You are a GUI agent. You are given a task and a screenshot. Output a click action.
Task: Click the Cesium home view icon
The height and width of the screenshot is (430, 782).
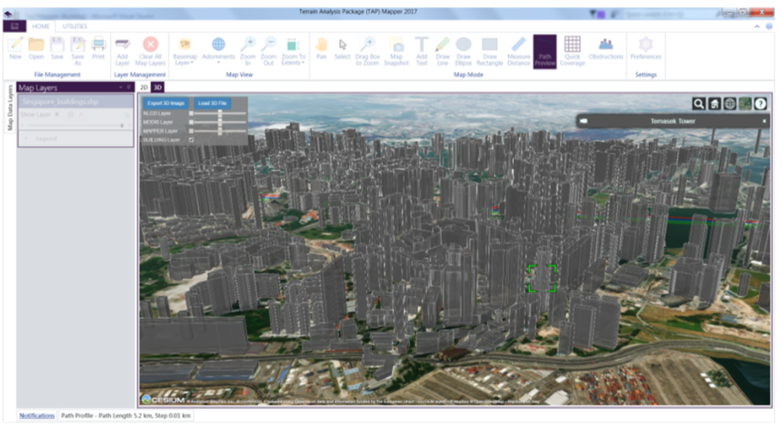[714, 104]
